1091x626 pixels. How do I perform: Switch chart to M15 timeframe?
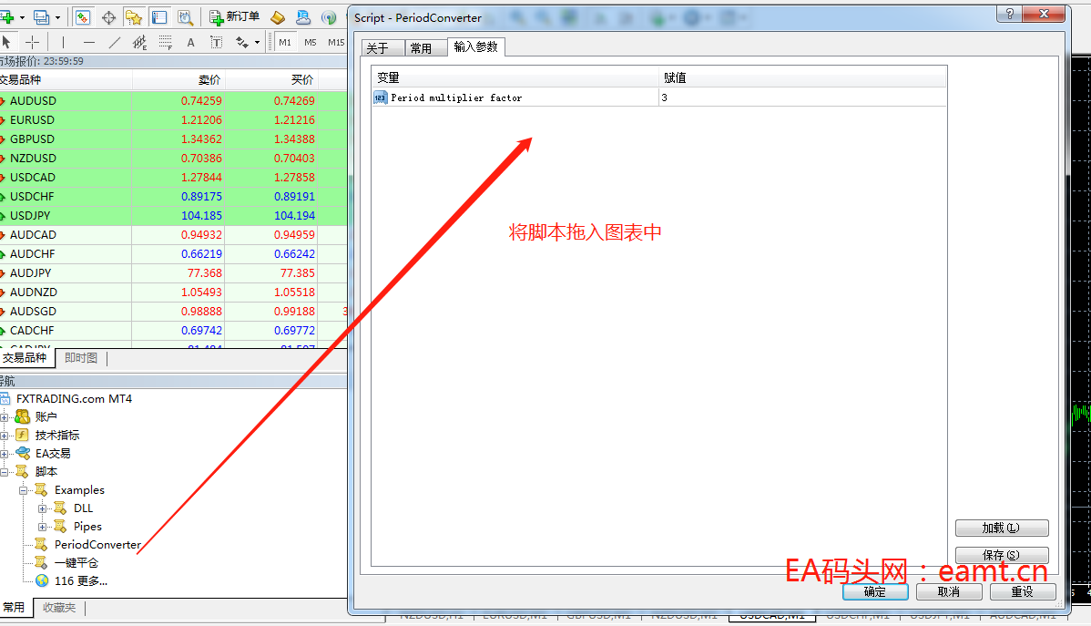[x=336, y=43]
